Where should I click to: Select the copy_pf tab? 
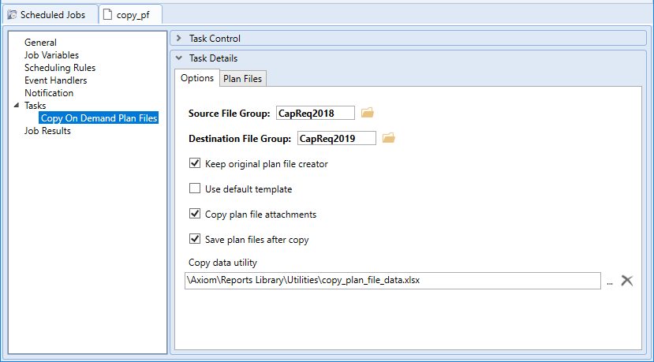click(x=130, y=15)
